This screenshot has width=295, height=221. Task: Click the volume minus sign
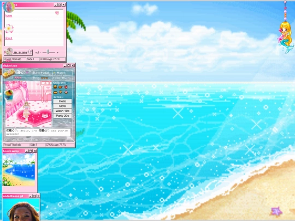[x=40, y=52]
